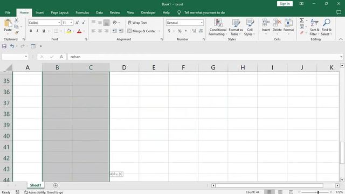
Task: Center text horizontally
Action: point(100,31)
